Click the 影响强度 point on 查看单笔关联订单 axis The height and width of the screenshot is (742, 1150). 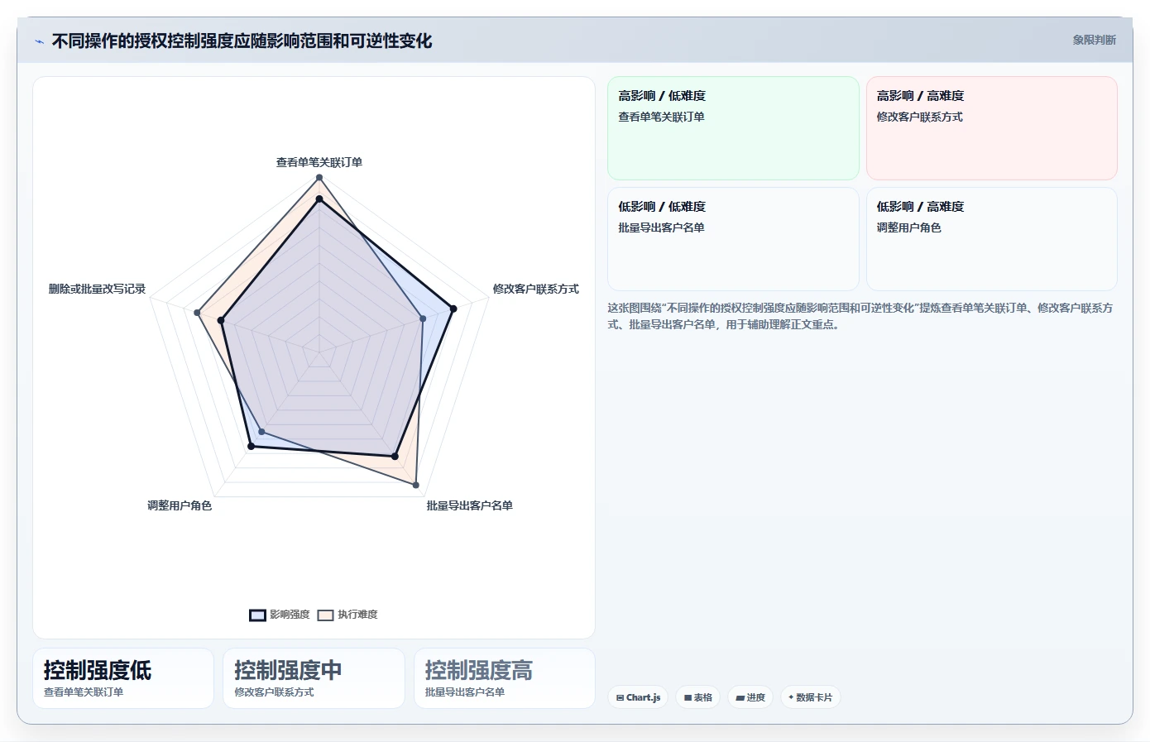319,199
